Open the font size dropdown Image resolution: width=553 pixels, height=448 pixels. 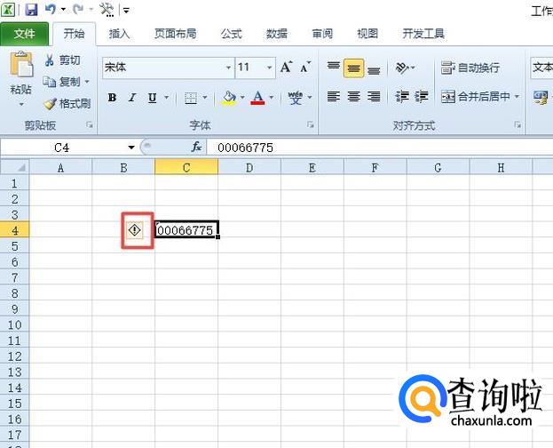tap(269, 68)
